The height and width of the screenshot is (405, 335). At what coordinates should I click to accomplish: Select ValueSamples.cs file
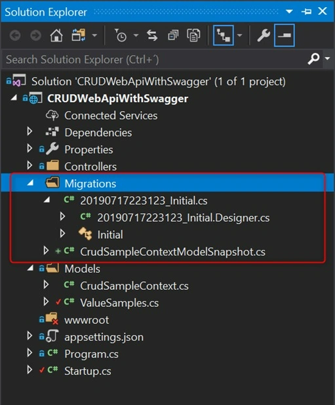(119, 303)
